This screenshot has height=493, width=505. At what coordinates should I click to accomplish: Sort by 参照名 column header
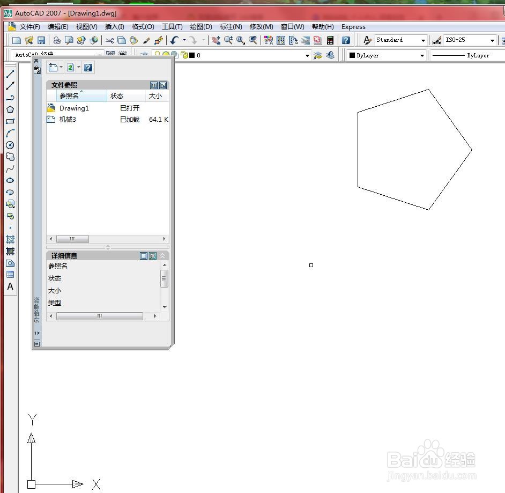[82, 95]
